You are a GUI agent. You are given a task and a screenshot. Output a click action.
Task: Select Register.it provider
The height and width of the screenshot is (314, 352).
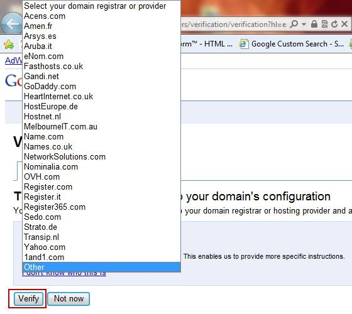coord(101,197)
